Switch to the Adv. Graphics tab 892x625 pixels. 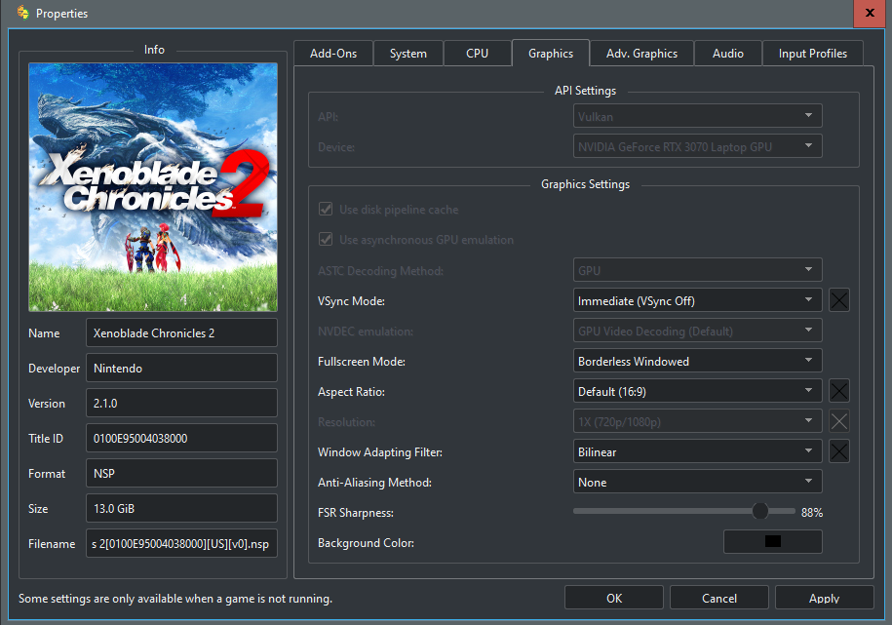point(641,54)
